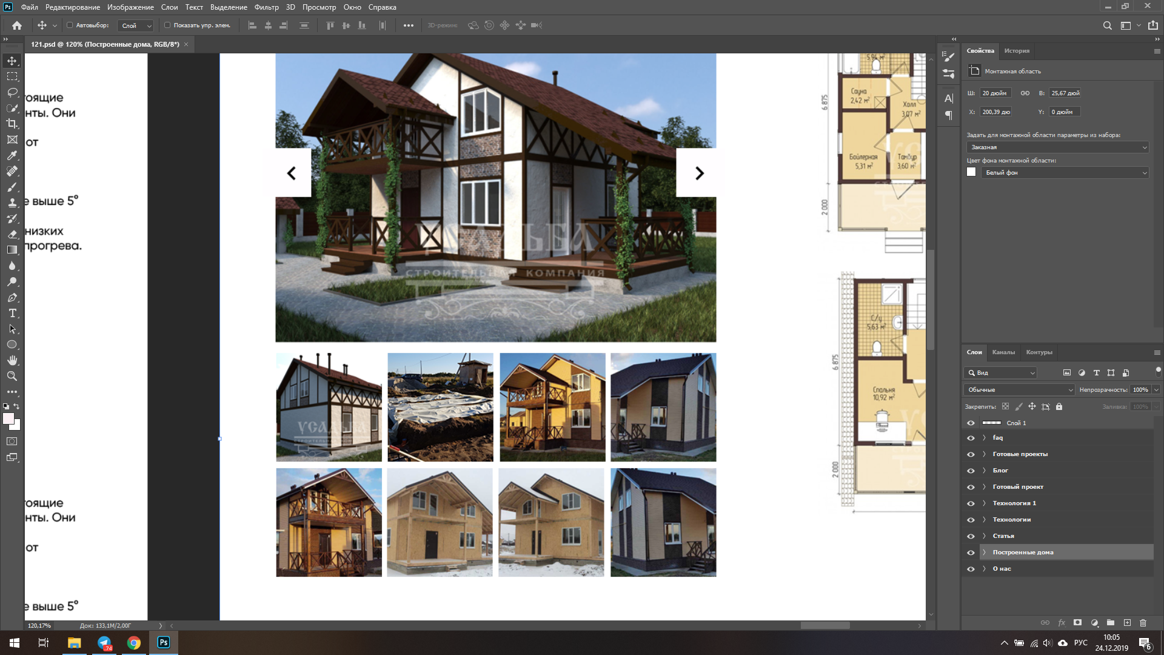This screenshot has width=1164, height=655.
Task: Select the Crop tool
Action: tap(12, 124)
